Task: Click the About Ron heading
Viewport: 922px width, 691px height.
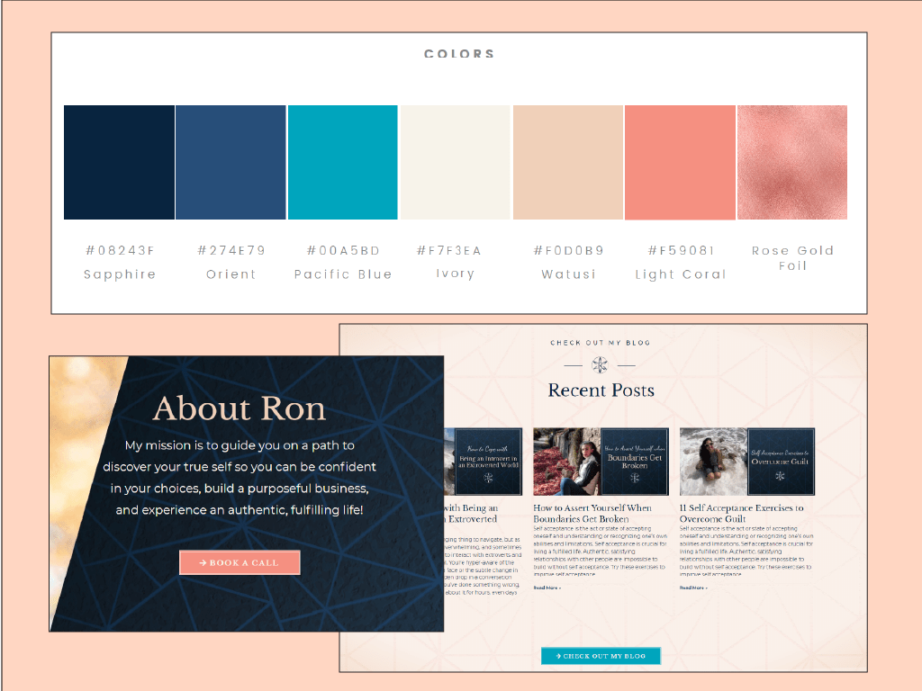Action: (x=239, y=408)
